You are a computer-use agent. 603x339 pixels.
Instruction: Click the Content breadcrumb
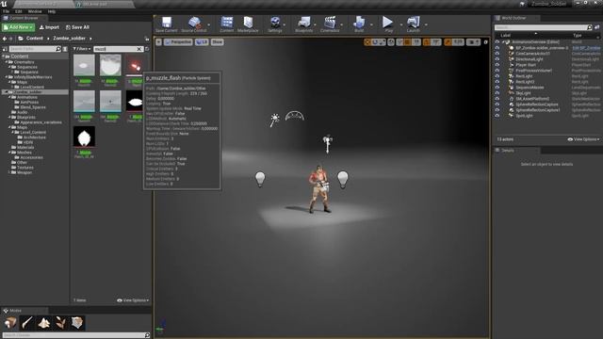click(35, 39)
